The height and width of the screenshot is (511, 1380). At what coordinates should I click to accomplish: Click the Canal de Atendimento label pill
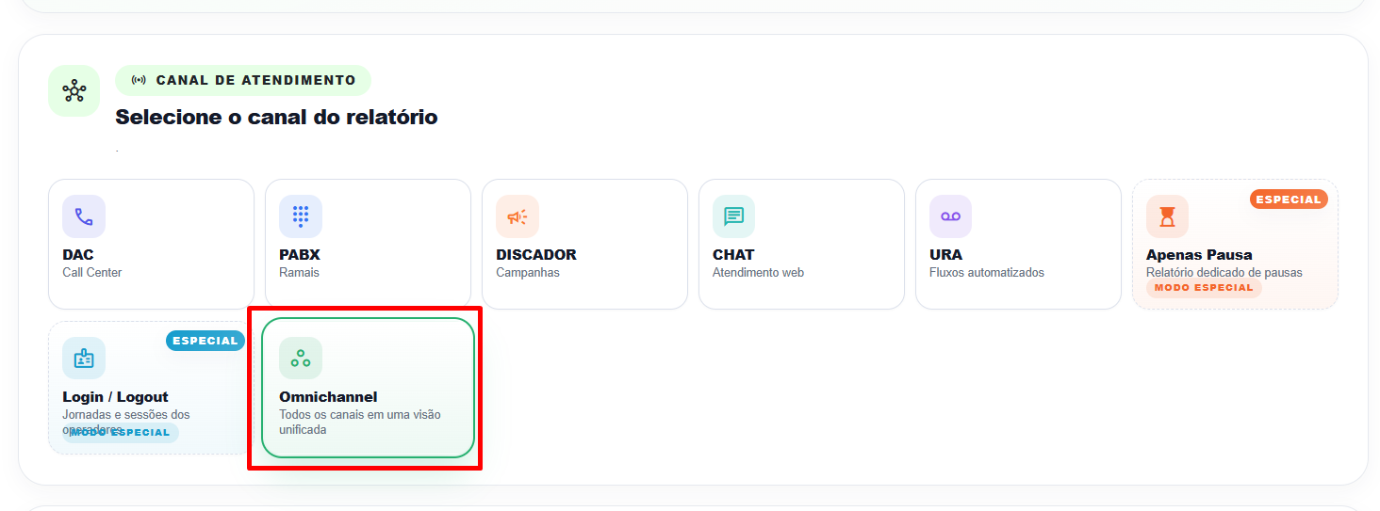[x=243, y=80]
